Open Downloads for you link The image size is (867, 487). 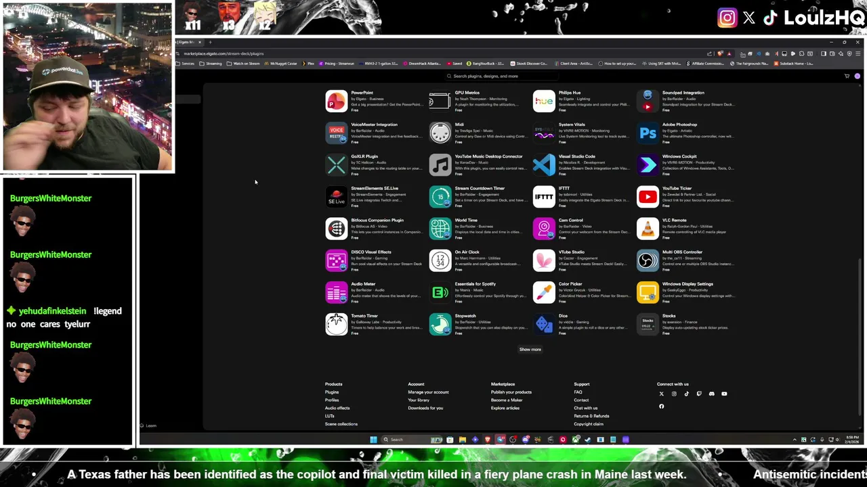coord(425,408)
